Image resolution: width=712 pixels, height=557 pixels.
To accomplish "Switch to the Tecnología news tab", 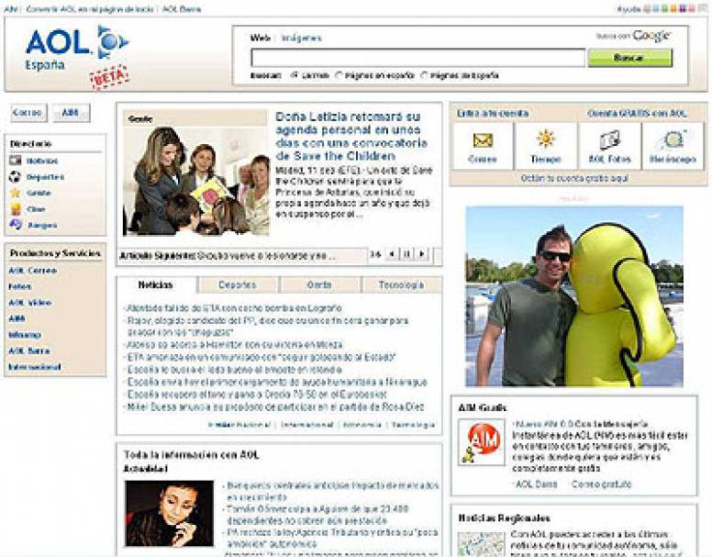I will [x=401, y=285].
